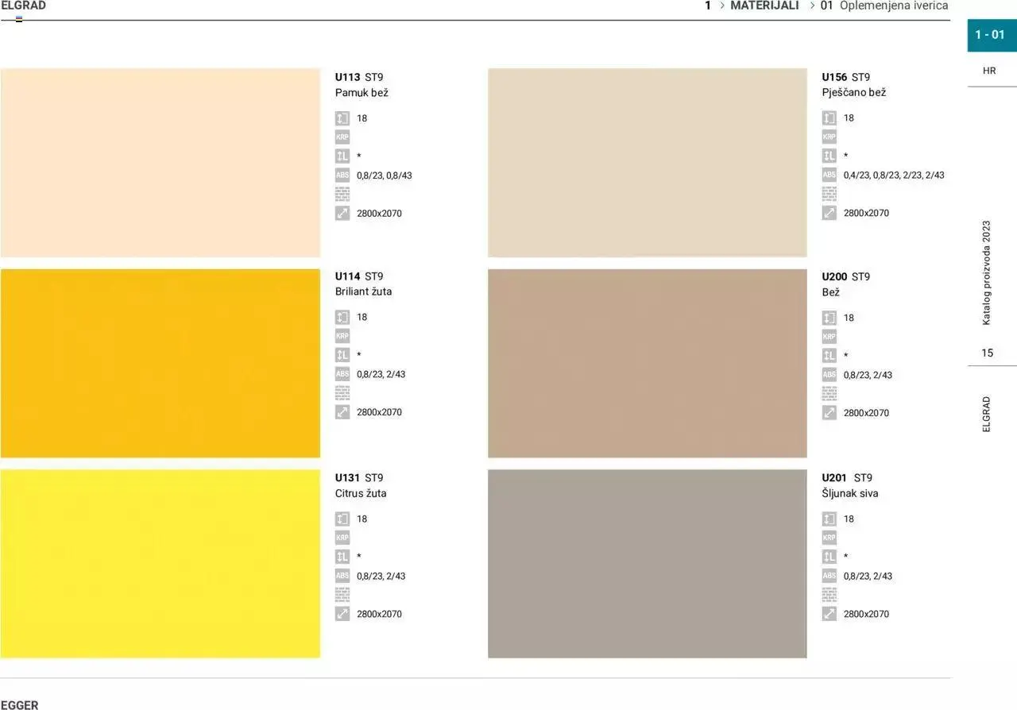Screen dimensions: 1017x710
Task: Click the dimensions arrow icon for U114 Briliant žuta
Action: [x=342, y=412]
